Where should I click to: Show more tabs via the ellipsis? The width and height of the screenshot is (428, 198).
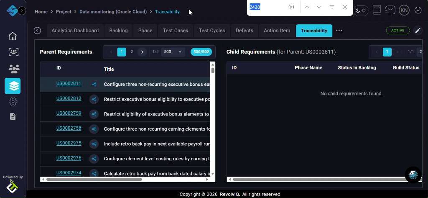[x=339, y=31]
